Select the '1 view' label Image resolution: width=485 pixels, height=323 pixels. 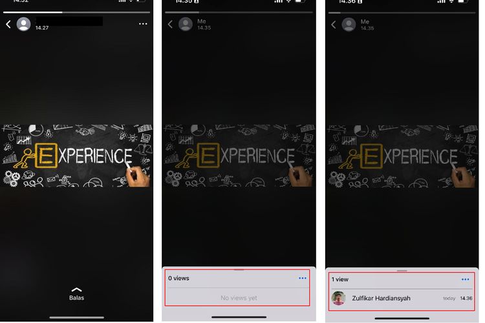click(x=340, y=280)
